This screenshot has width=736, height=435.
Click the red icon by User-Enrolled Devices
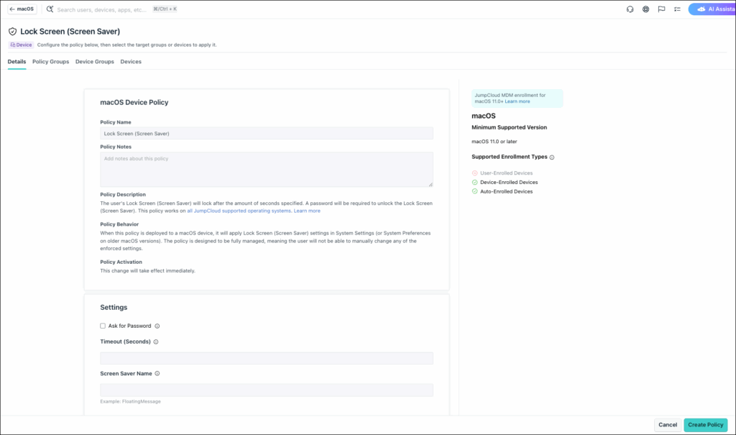(x=474, y=173)
